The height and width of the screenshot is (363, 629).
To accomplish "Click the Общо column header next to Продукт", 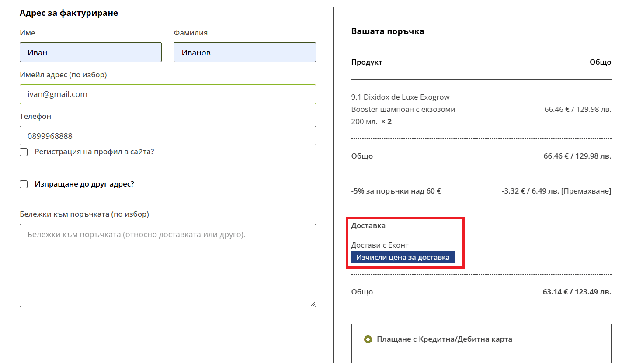I will pos(601,62).
